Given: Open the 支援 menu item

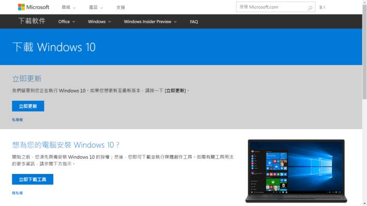Looking at the screenshot, I should [x=120, y=7].
